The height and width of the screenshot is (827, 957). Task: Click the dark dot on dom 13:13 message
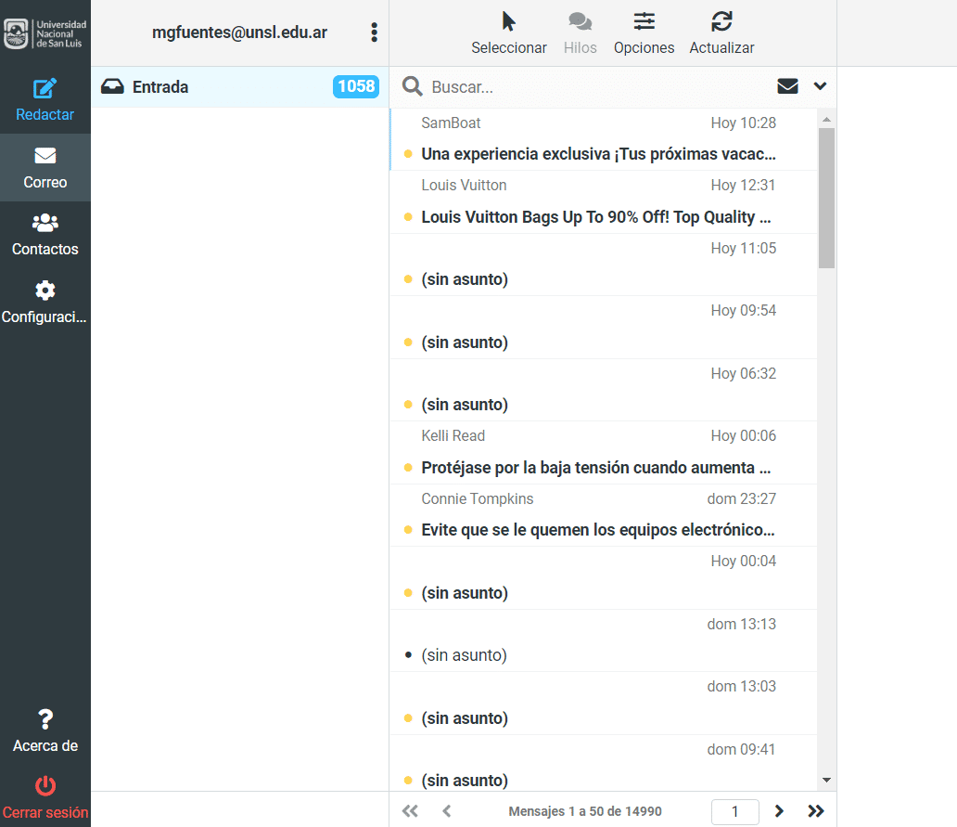(x=408, y=654)
